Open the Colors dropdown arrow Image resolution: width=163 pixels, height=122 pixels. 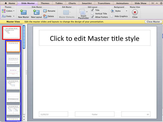(x=14, y=11)
